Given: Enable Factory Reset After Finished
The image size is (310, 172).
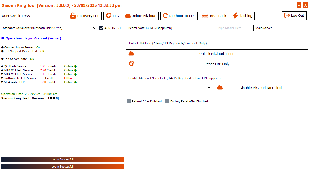Looking at the screenshot, I should click(x=168, y=101).
